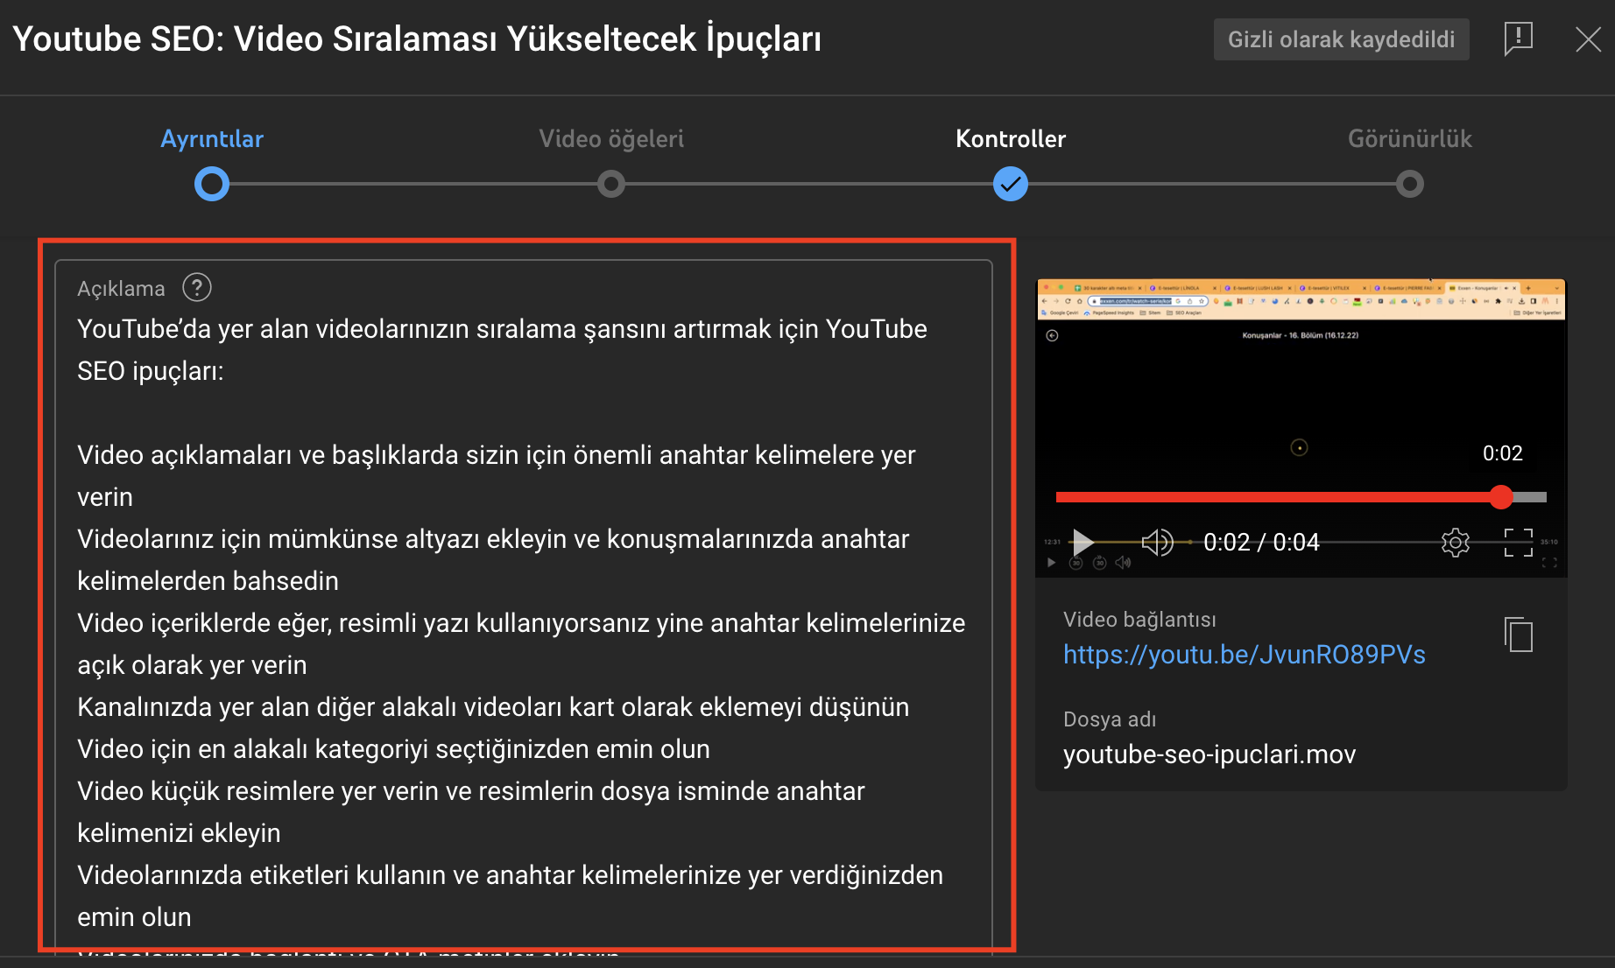Open the youtu.be/JvunRO89PVs video link

coord(1244,655)
